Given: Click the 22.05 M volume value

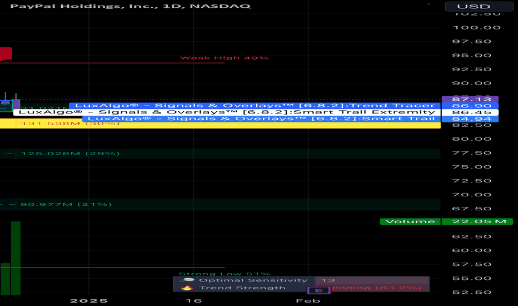Looking at the screenshot, I should pyautogui.click(x=477, y=221).
